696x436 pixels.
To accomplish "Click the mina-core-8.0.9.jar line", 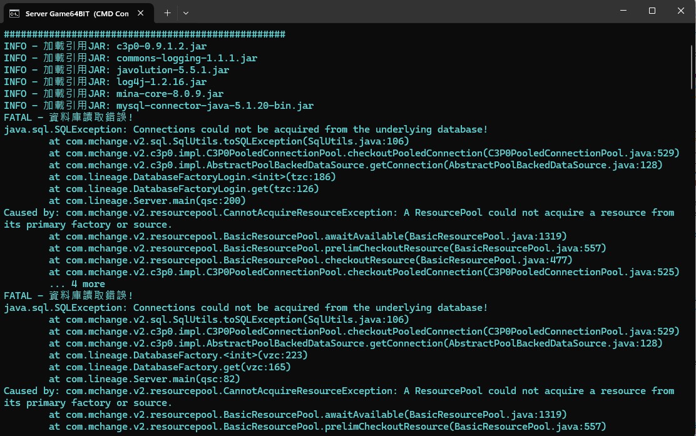I will [x=114, y=94].
